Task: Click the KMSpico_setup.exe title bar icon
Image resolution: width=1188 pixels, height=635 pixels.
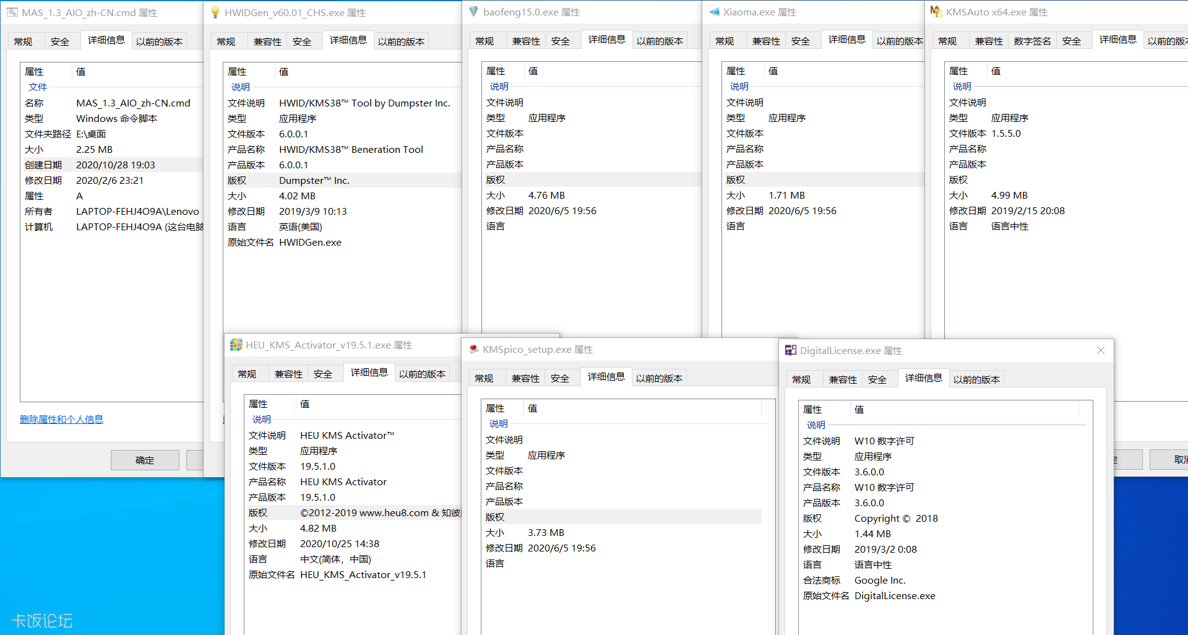Action: (x=473, y=349)
